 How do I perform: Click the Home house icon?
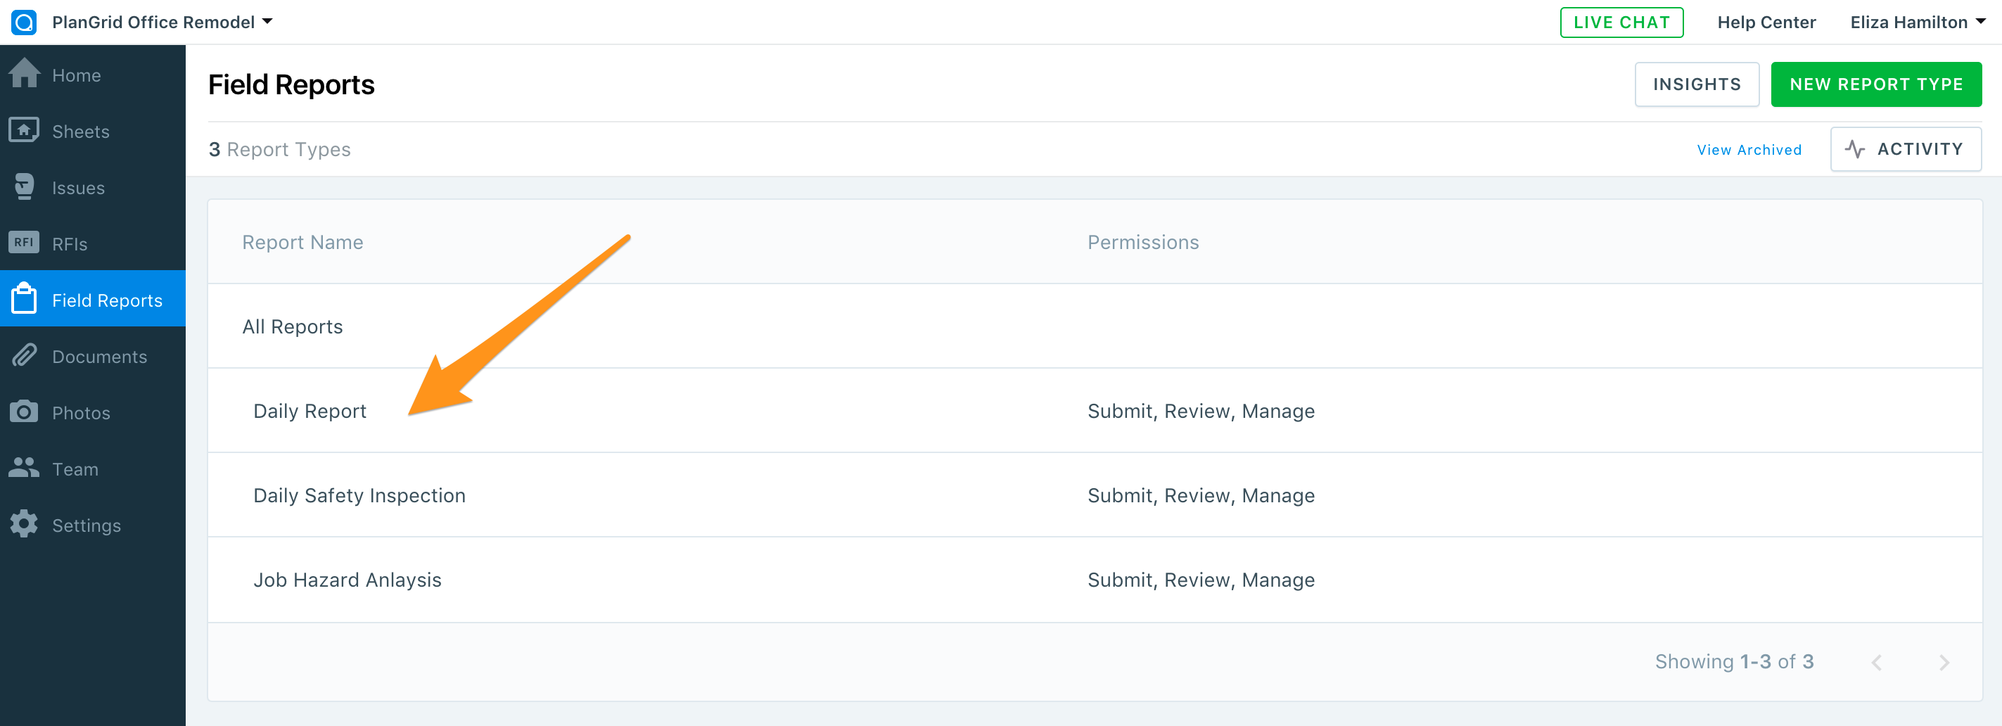tap(24, 74)
